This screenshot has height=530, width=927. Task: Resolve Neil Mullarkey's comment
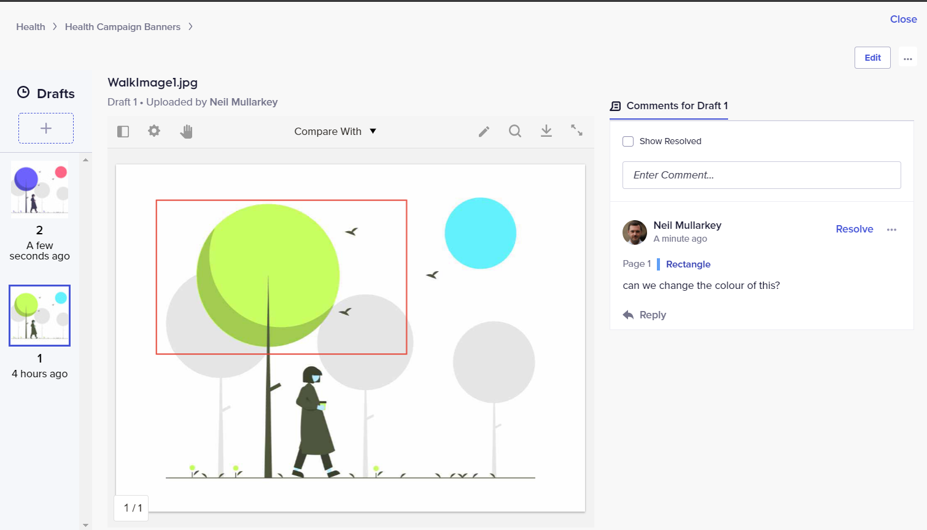(x=855, y=229)
